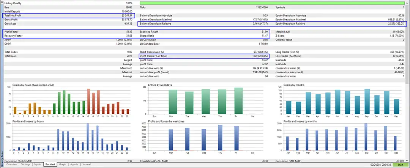410x168 pixels.
Task: Select the Backtest tab
Action: click(x=50, y=165)
